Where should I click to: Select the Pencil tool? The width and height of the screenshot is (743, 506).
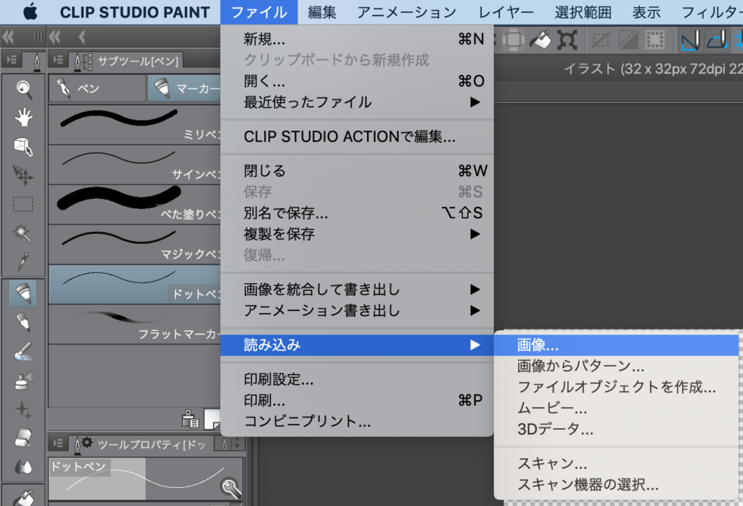tap(22, 322)
